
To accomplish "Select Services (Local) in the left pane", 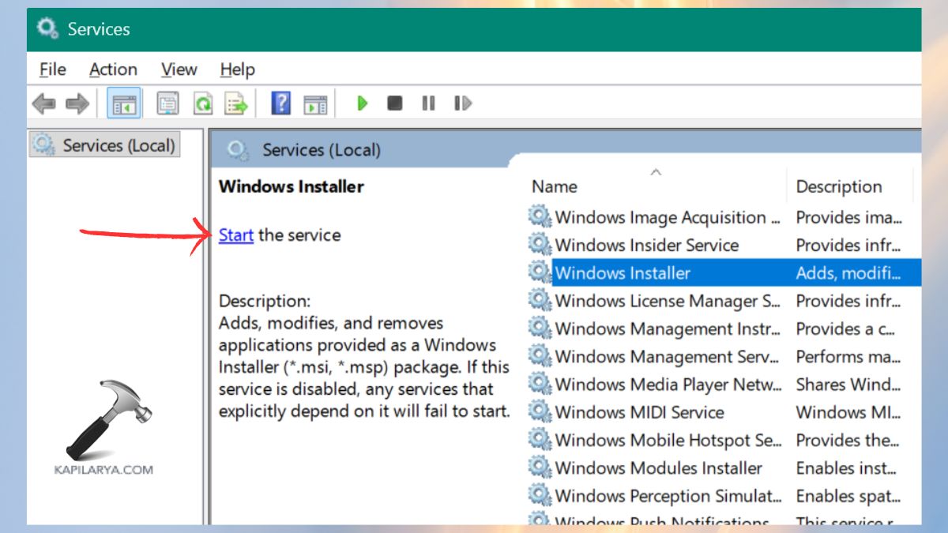I will click(x=103, y=144).
